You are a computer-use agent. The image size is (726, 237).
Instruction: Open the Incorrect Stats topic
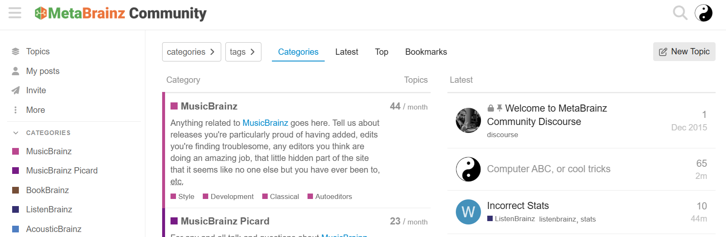(518, 206)
